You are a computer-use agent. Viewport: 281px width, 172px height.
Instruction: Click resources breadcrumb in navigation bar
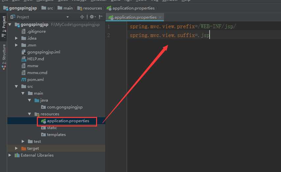[x=89, y=8]
